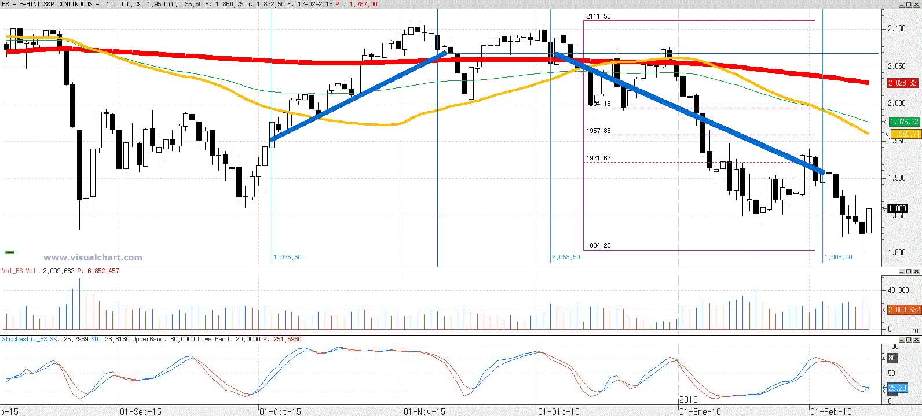Select the falling blue trend line
The height and width of the screenshot is (416, 922).
(689, 113)
